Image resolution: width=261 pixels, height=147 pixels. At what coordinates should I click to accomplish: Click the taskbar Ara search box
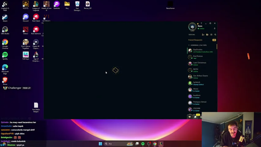pyautogui.click(x=119, y=144)
